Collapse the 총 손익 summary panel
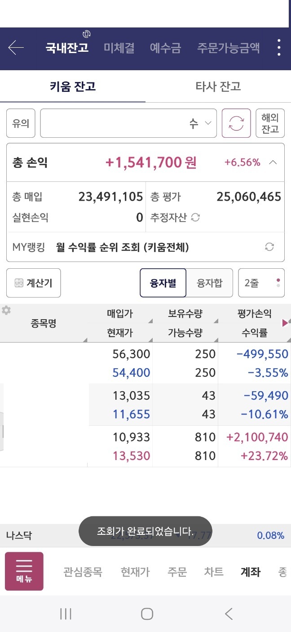Viewport: 291px width, 632px height. pyautogui.click(x=273, y=163)
